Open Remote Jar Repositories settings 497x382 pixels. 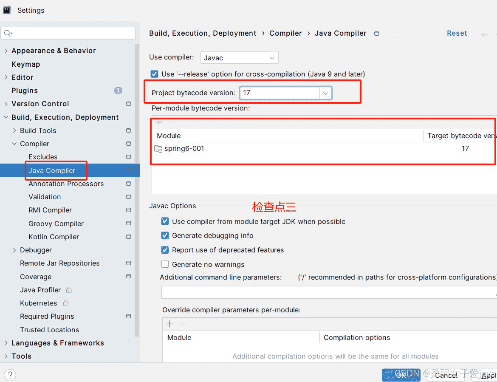(59, 263)
